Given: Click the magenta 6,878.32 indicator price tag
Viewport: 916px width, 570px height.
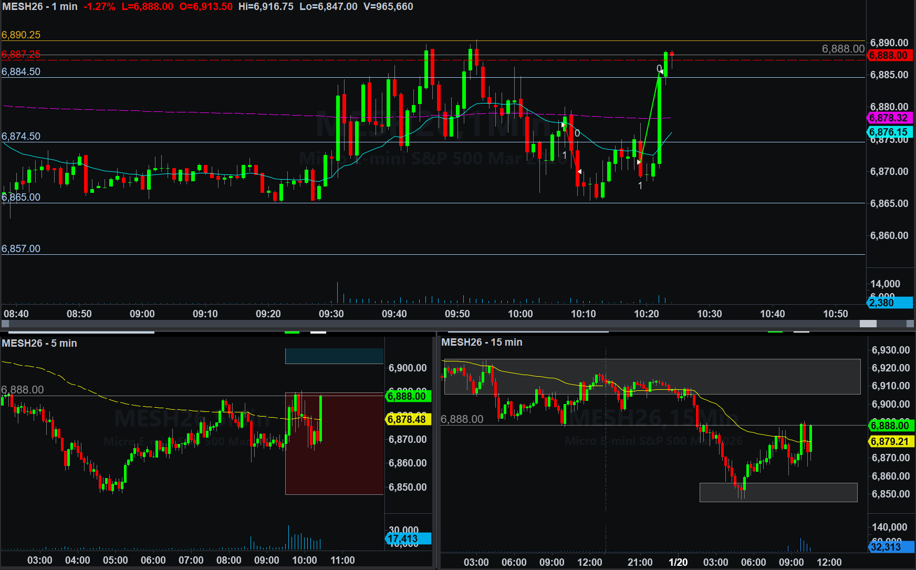Looking at the screenshot, I should tap(890, 118).
